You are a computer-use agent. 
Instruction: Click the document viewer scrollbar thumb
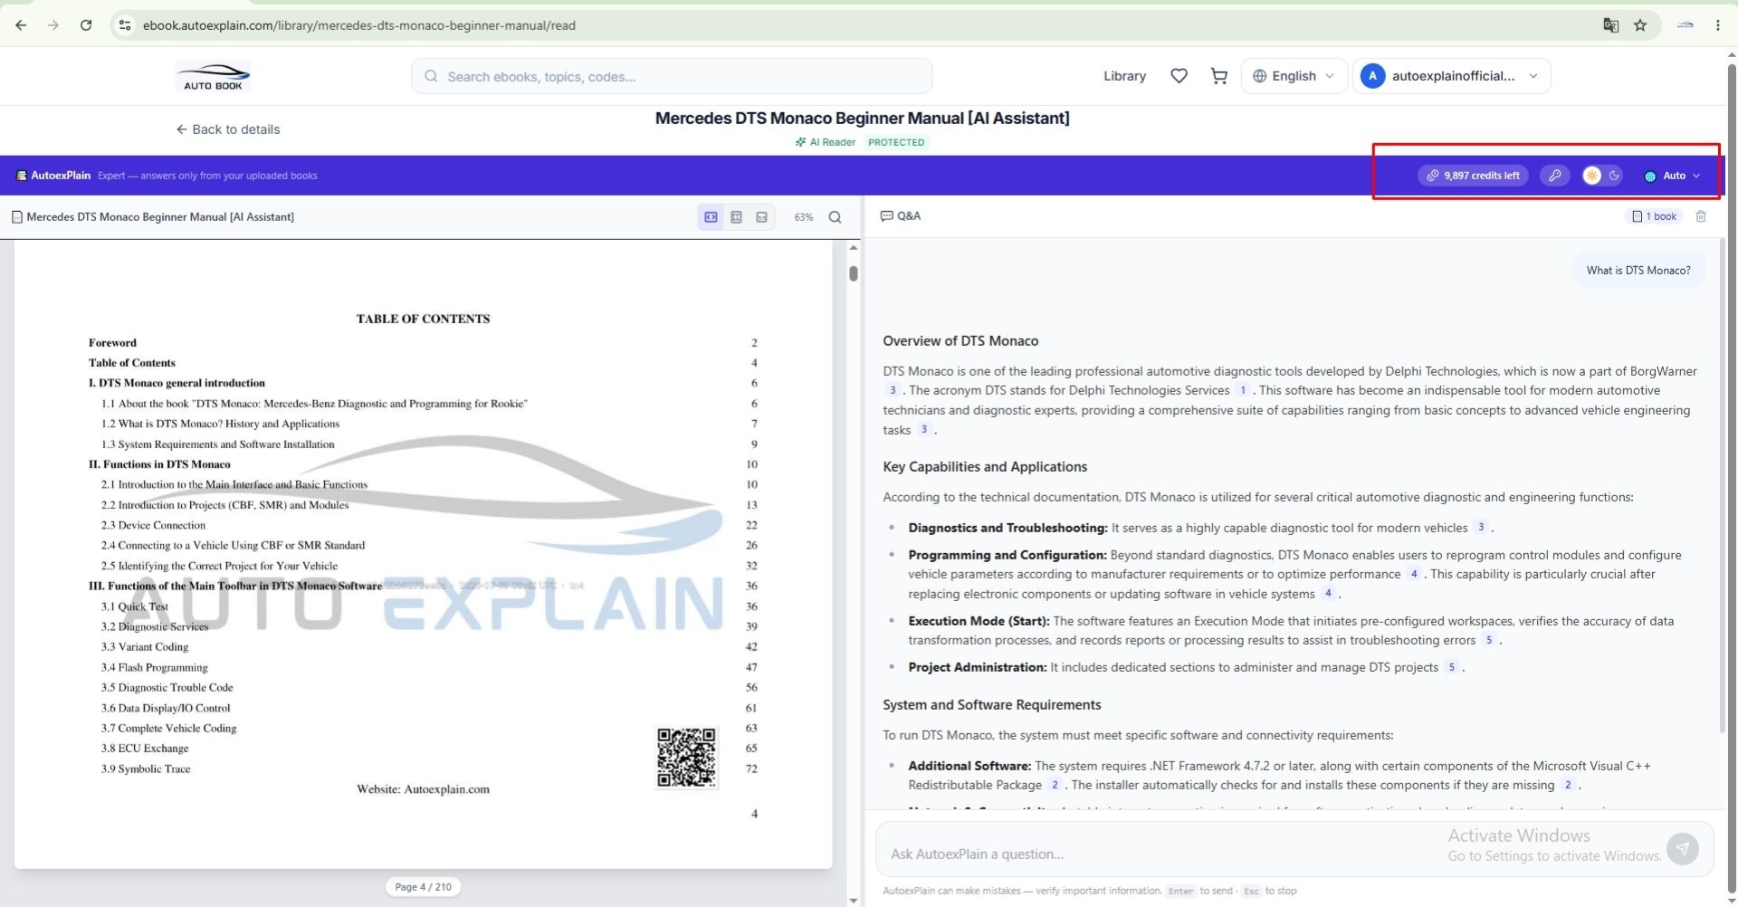pyautogui.click(x=853, y=272)
